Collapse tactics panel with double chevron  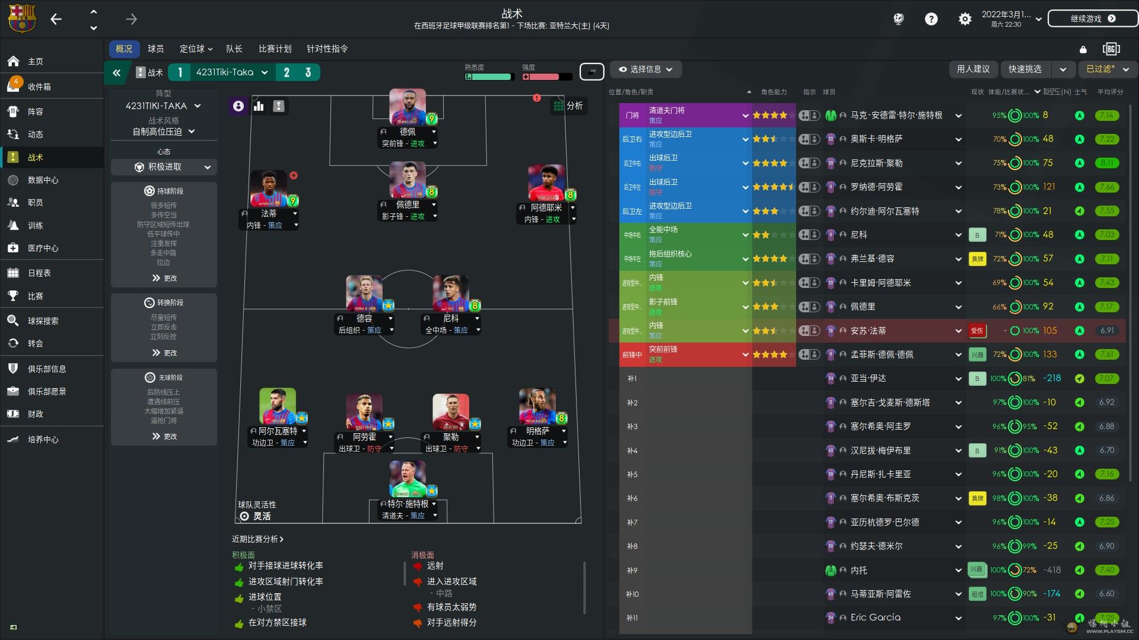pos(117,72)
